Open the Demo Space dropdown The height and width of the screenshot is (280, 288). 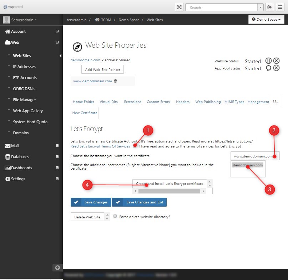pyautogui.click(x=266, y=20)
